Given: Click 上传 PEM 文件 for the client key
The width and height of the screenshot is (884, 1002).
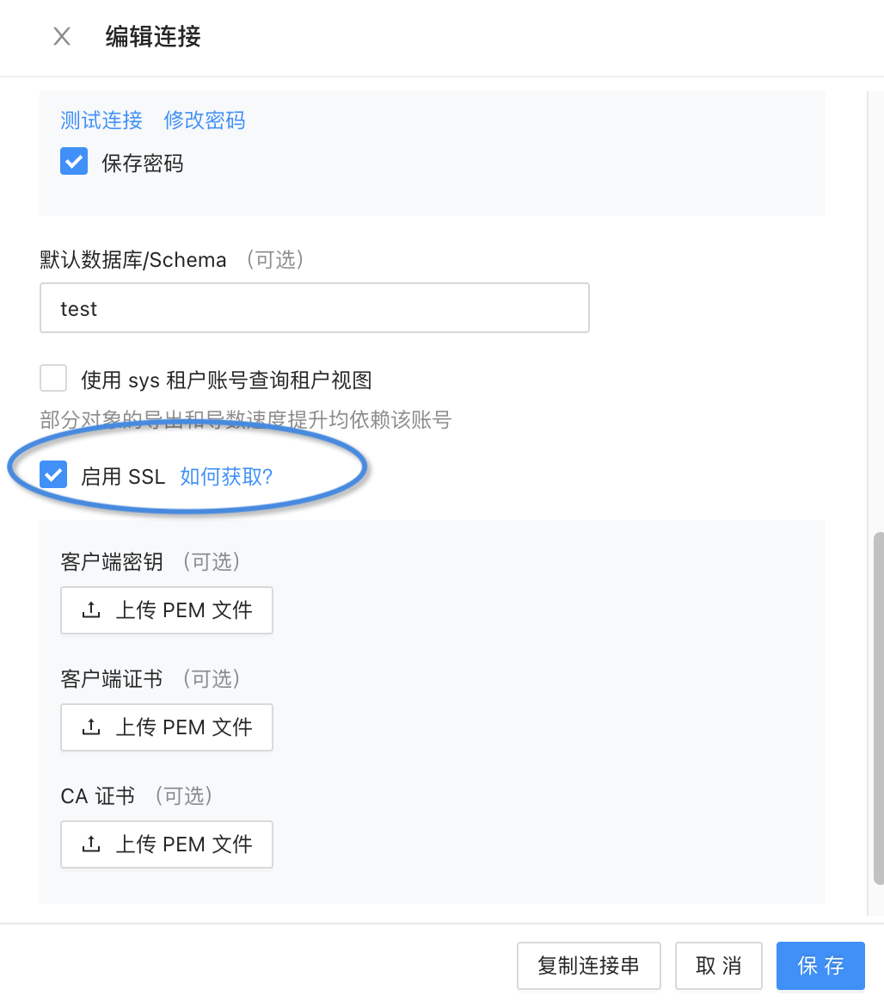Looking at the screenshot, I should pos(166,609).
